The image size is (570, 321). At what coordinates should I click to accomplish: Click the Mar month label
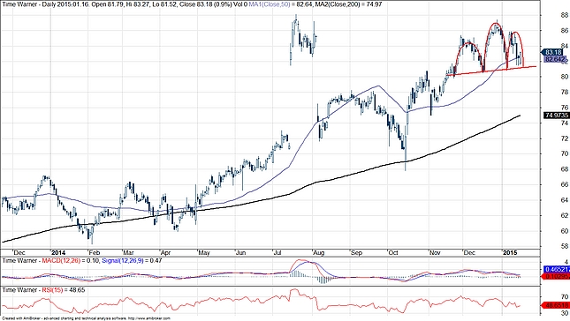click(128, 252)
